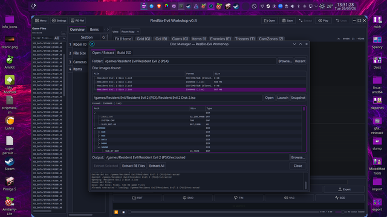Select the Open / Extract tab
Screen dimensions: 387x217
[x=103, y=52]
